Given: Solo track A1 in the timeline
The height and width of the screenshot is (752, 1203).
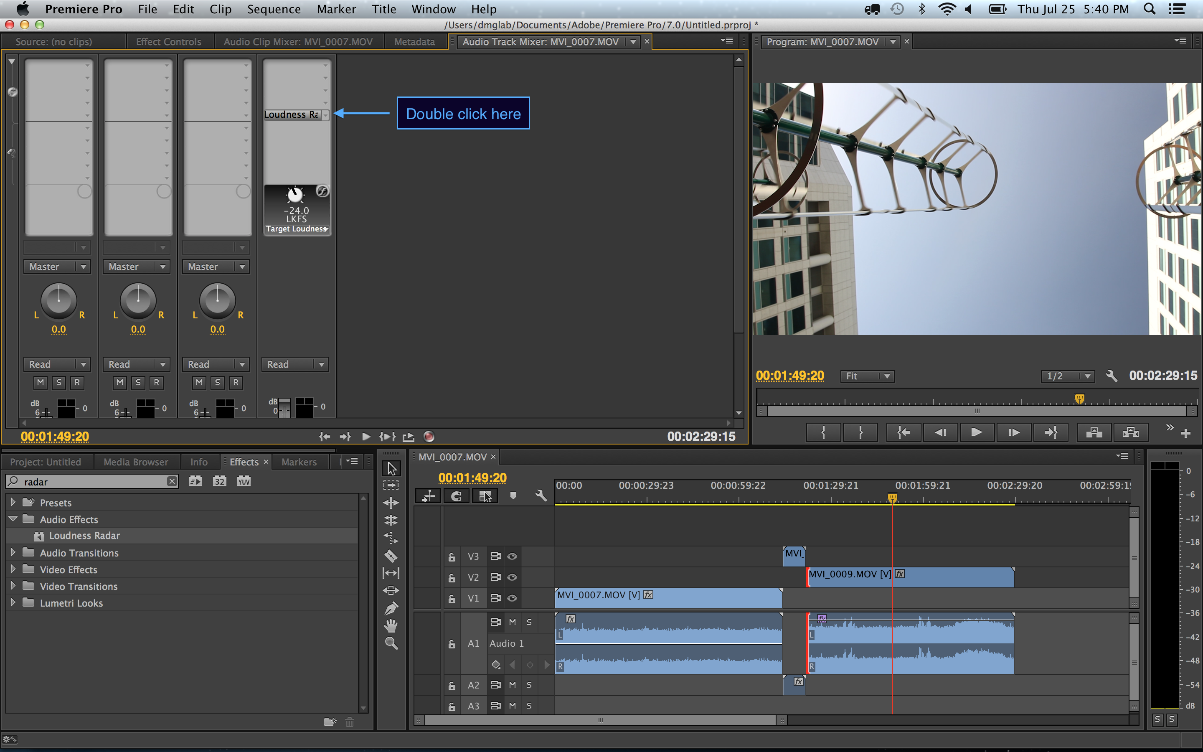Looking at the screenshot, I should point(529,622).
